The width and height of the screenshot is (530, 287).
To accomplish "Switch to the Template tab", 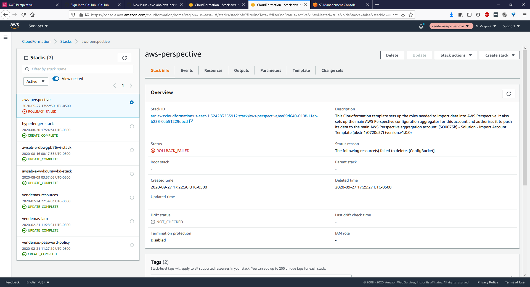I will point(301,70).
